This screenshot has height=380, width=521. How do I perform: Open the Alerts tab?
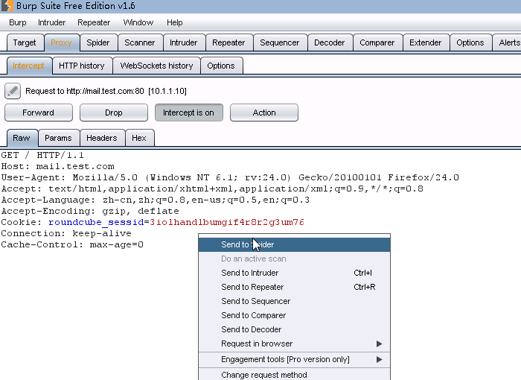point(508,42)
